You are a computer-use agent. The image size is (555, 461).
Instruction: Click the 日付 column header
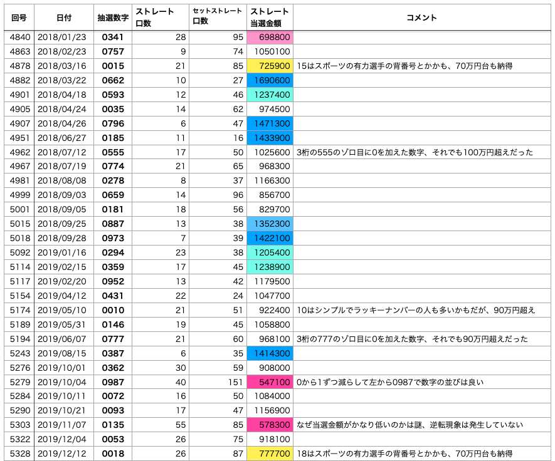click(x=64, y=18)
